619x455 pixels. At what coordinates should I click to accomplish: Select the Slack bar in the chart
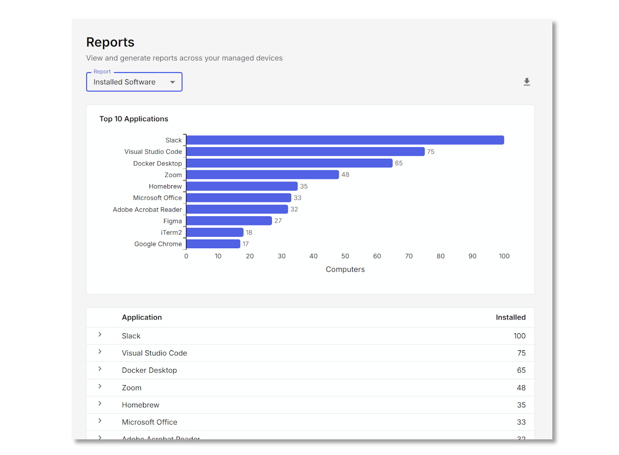(x=345, y=140)
